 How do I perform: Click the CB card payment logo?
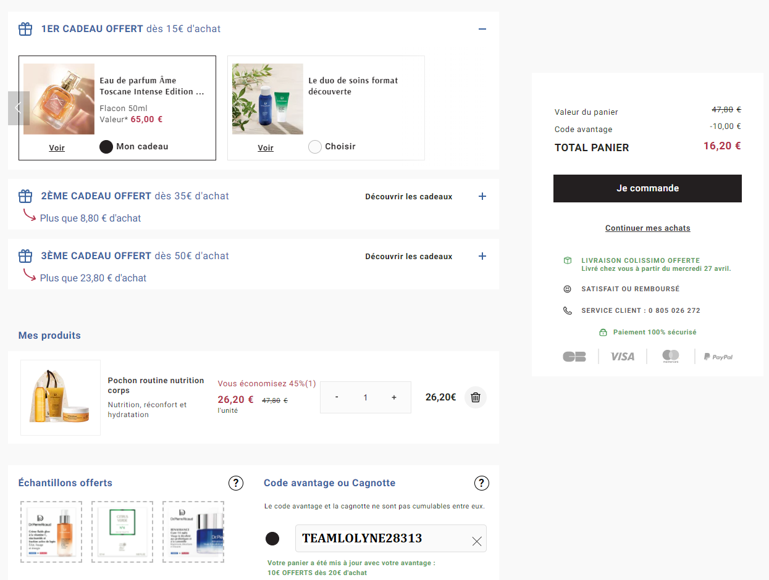(574, 357)
